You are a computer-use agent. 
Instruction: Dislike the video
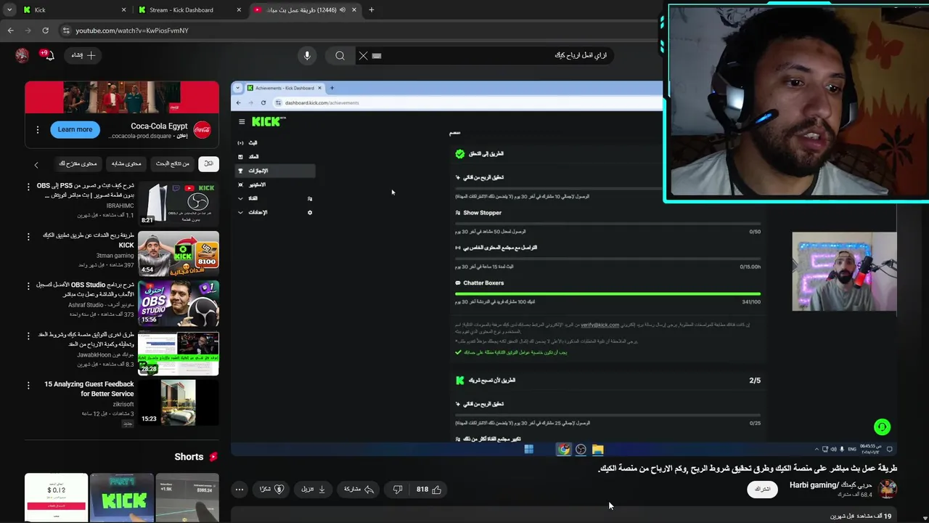tap(397, 490)
